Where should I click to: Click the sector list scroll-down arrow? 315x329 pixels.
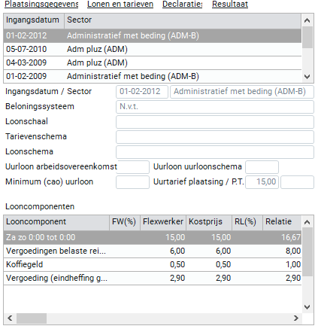click(307, 77)
